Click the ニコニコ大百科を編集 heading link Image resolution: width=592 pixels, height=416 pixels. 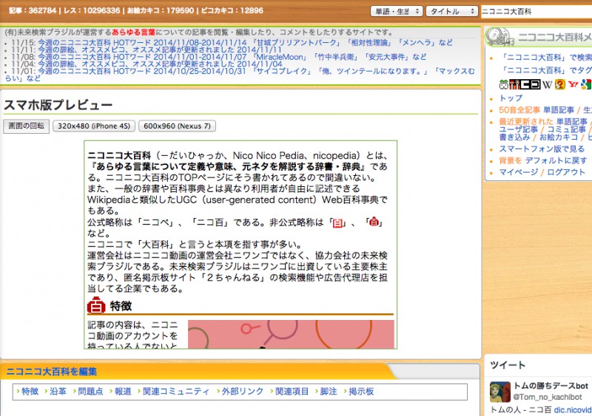[51, 372]
